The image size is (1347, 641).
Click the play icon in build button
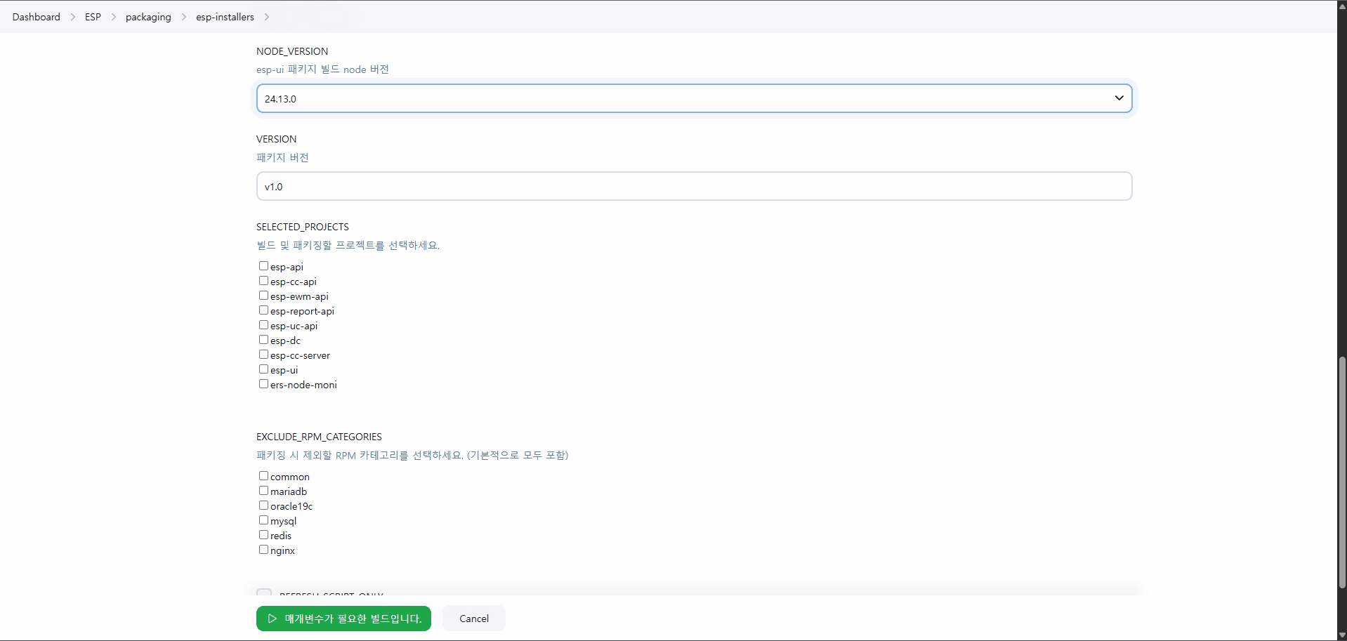point(272,619)
